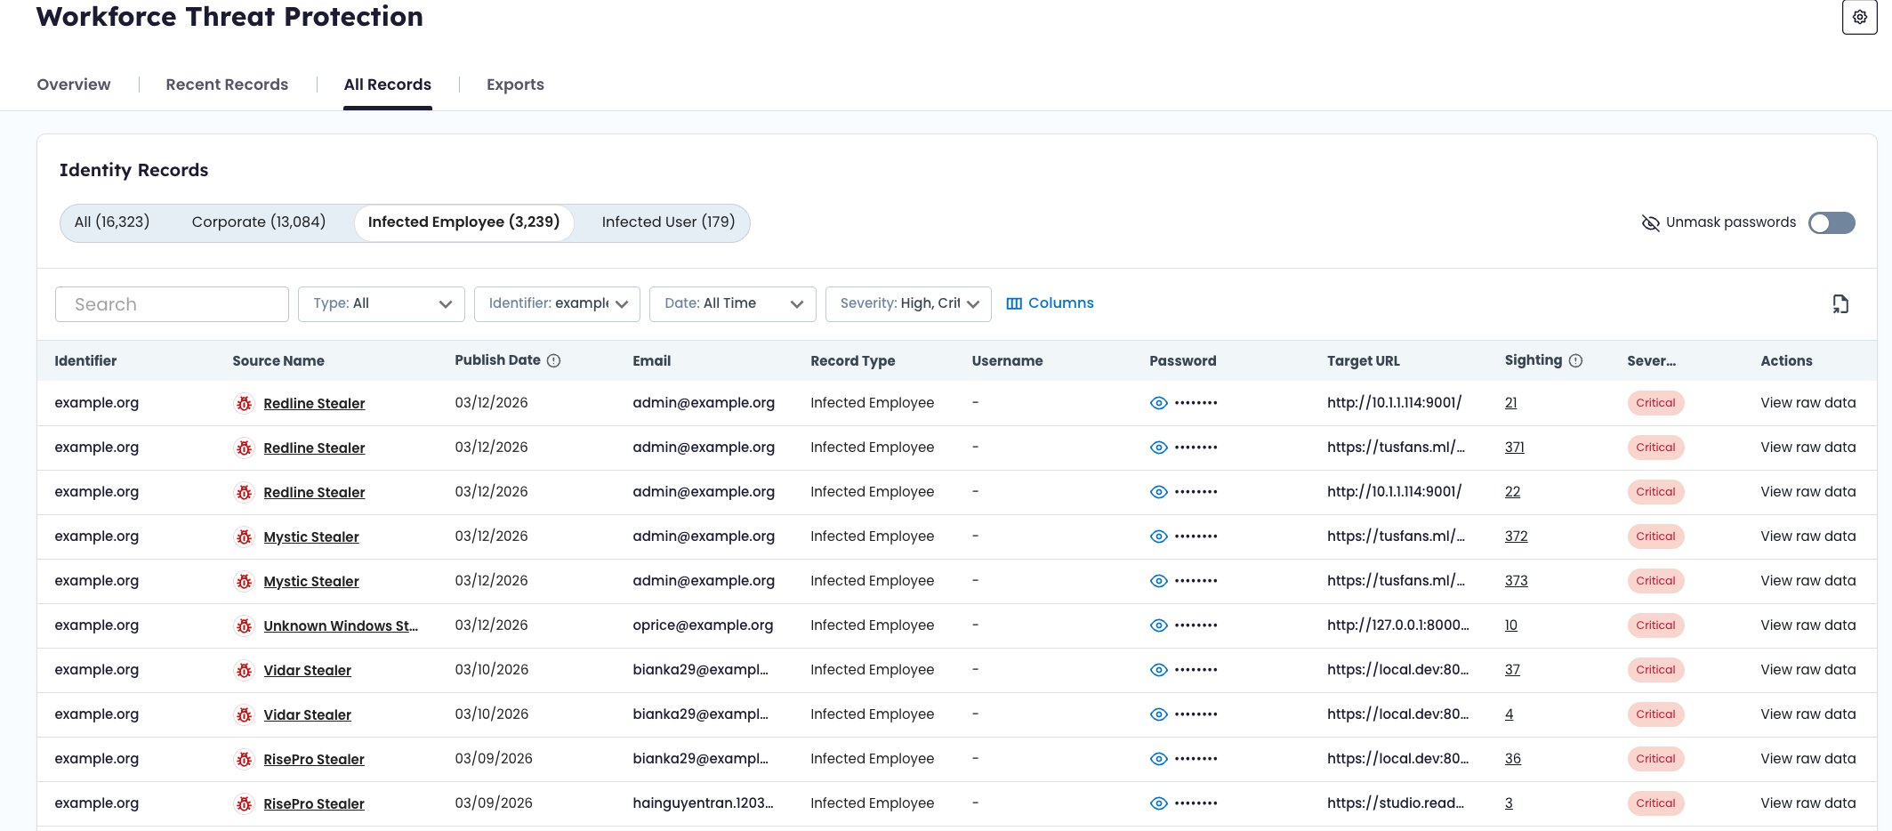Show password in the hainguyentran row
The height and width of the screenshot is (831, 1892).
coord(1158,803)
